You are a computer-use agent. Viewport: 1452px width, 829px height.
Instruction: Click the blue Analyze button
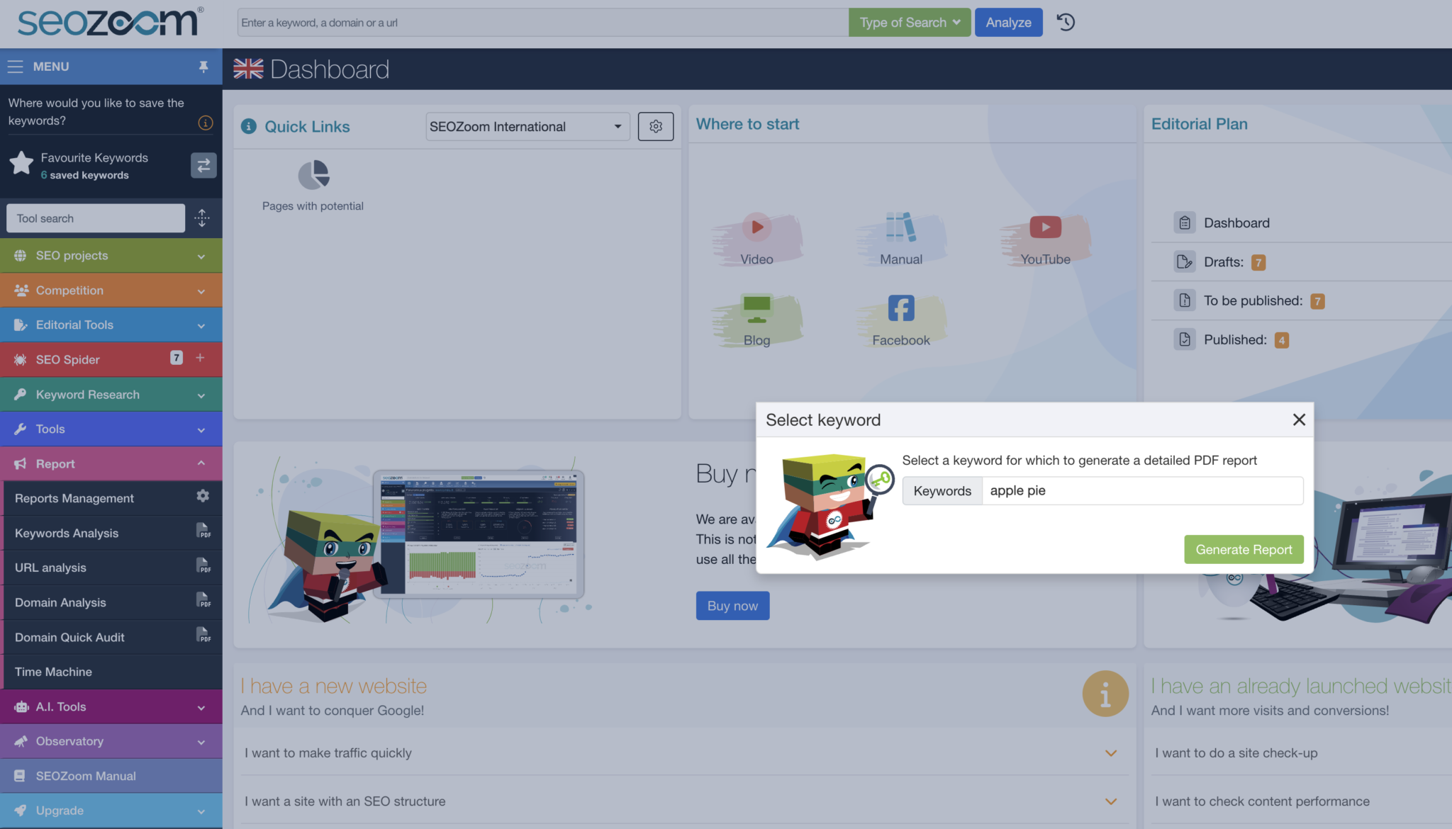point(1008,23)
